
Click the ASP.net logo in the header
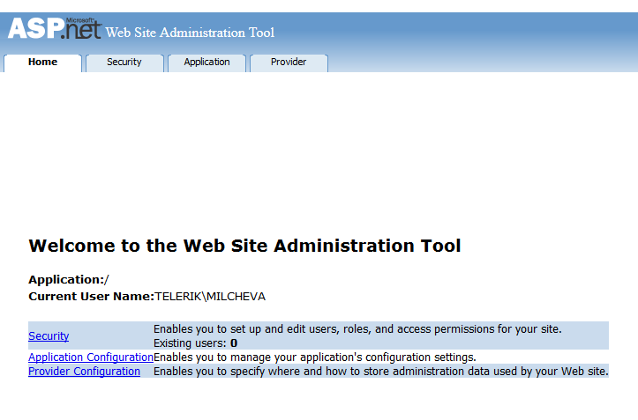54,29
